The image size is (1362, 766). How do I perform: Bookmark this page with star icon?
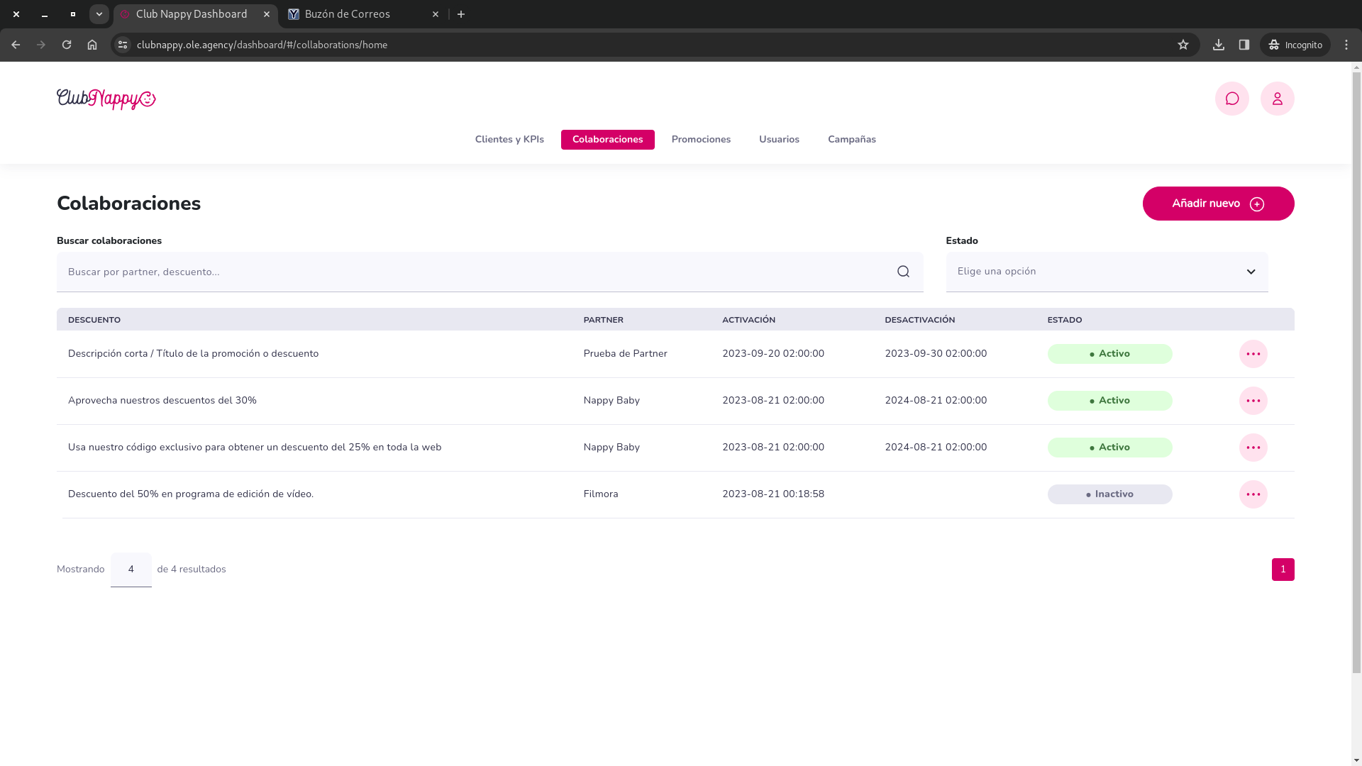coord(1183,45)
